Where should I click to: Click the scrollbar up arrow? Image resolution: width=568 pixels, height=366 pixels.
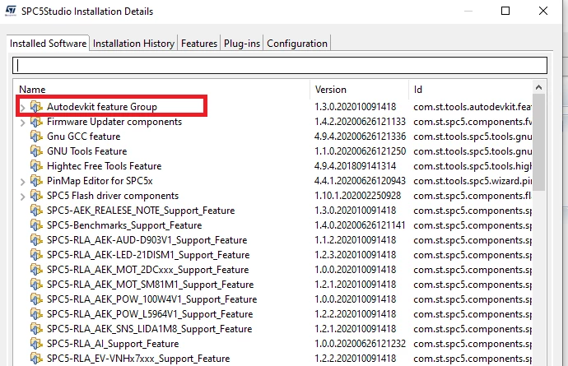pyautogui.click(x=538, y=87)
